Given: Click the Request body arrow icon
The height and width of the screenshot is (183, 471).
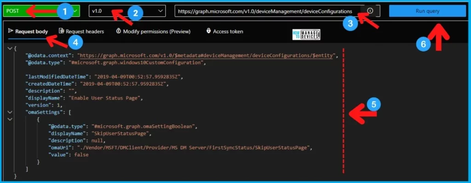Looking at the screenshot, I should pyautogui.click(x=11, y=31).
